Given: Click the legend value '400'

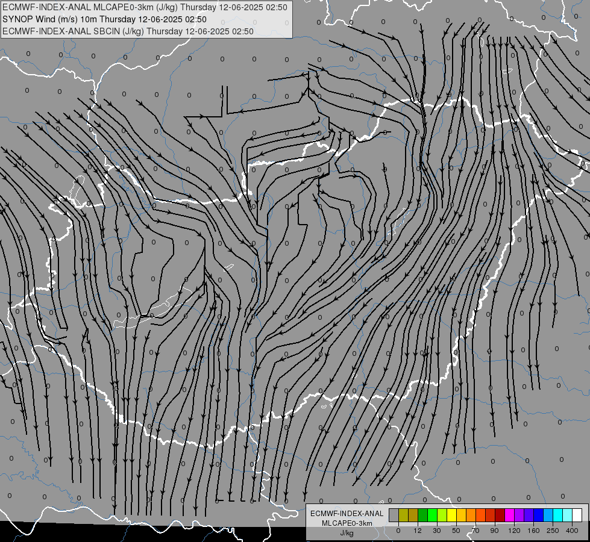Looking at the screenshot, I should 572,531.
